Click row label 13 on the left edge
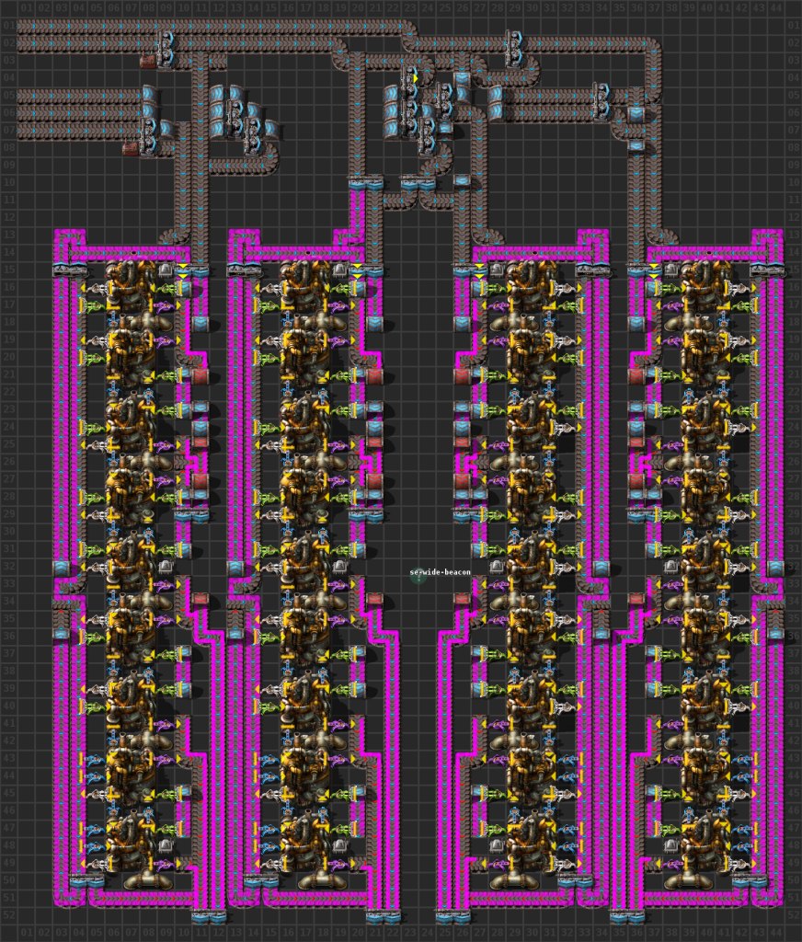802x942 pixels. tap(8, 235)
